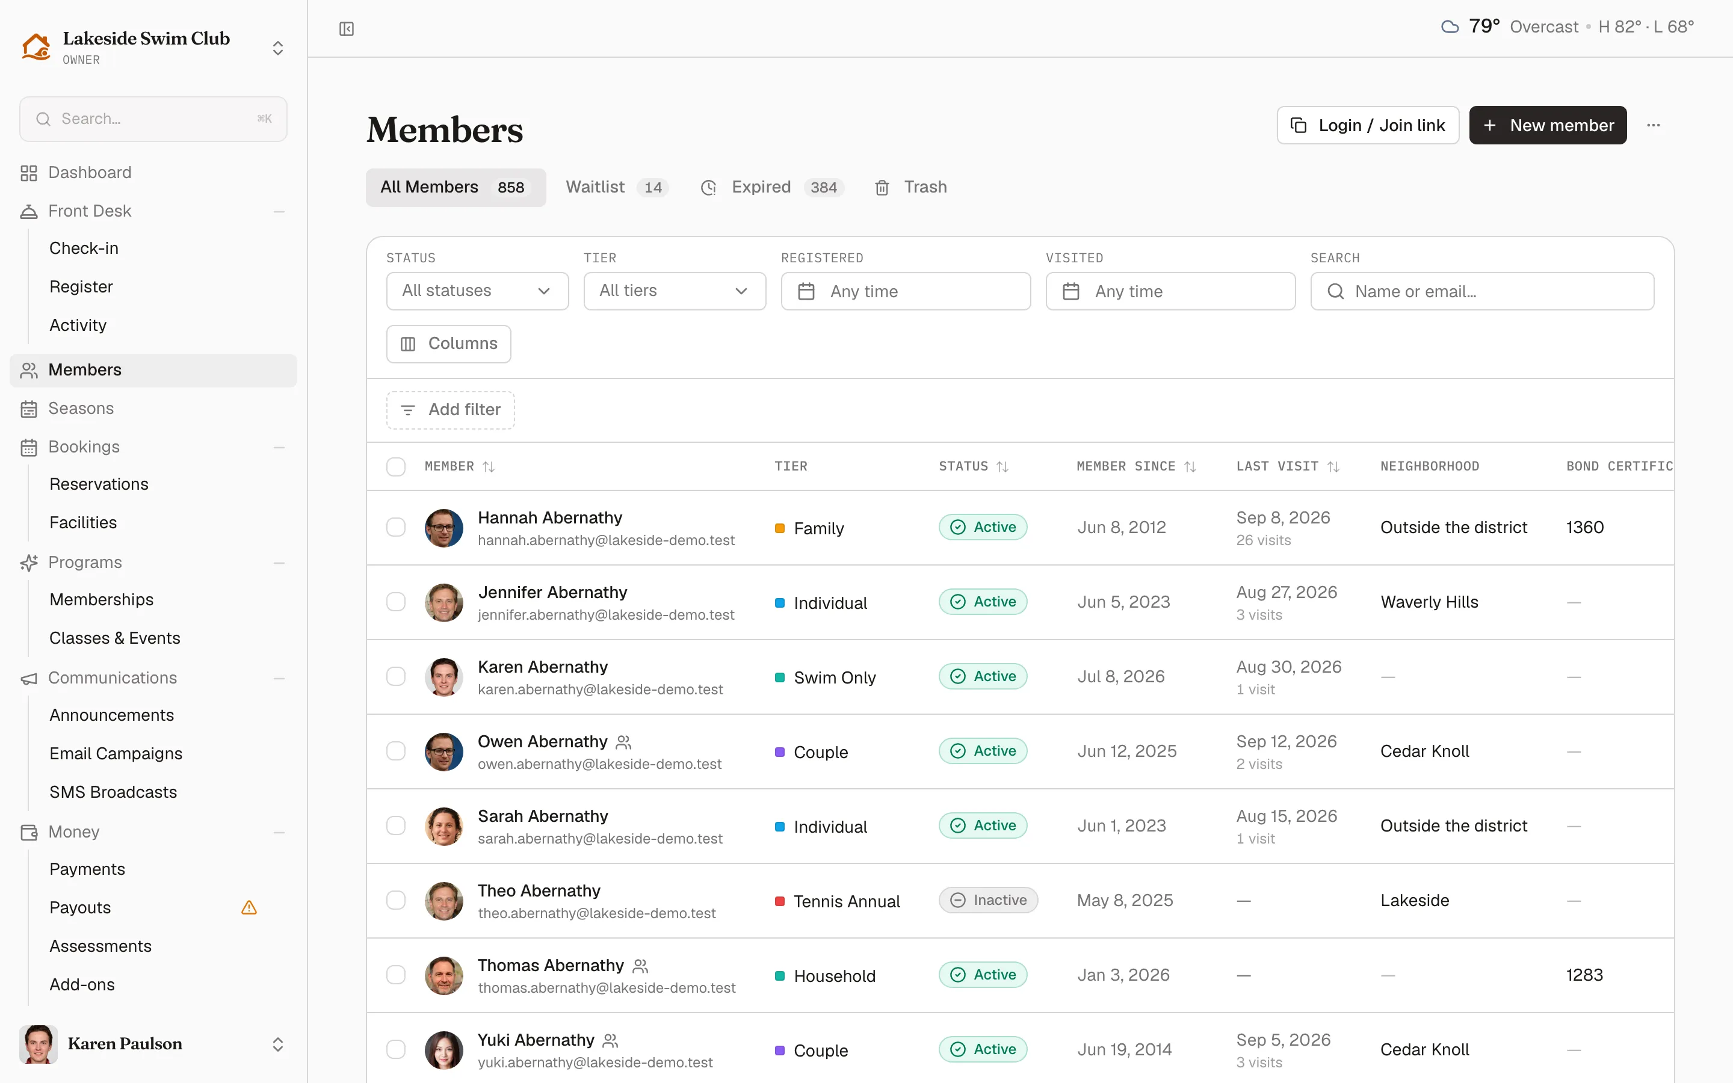
Task: Click the Money wallet icon
Action: [29, 832]
